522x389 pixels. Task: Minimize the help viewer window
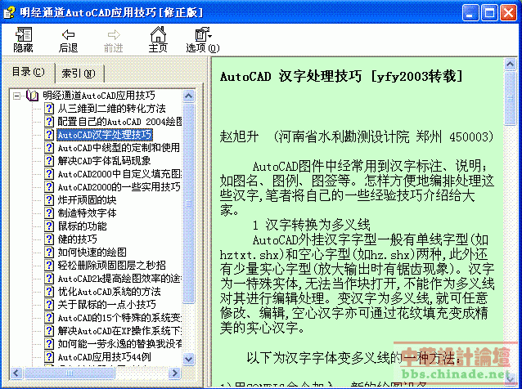(x=470, y=12)
